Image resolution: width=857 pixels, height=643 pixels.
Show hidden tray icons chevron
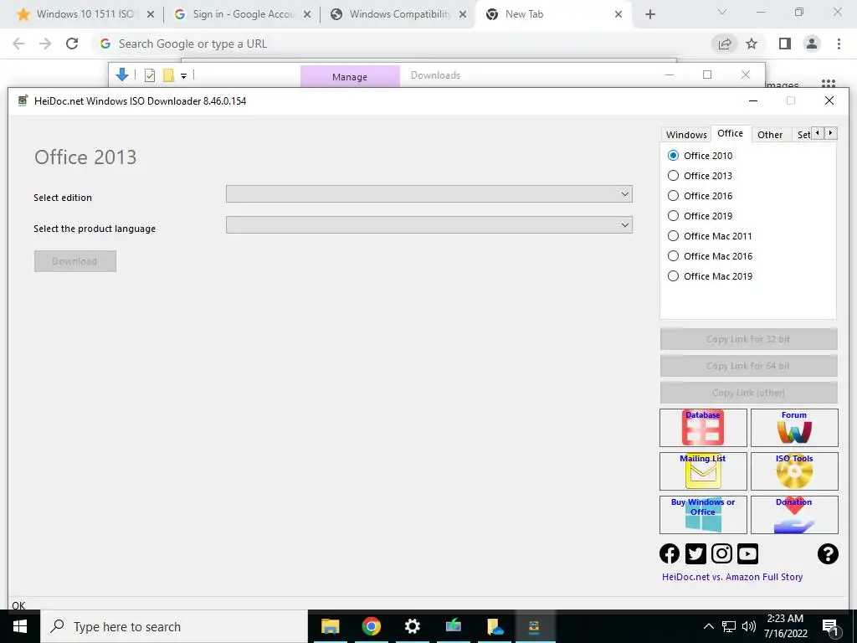tap(708, 626)
